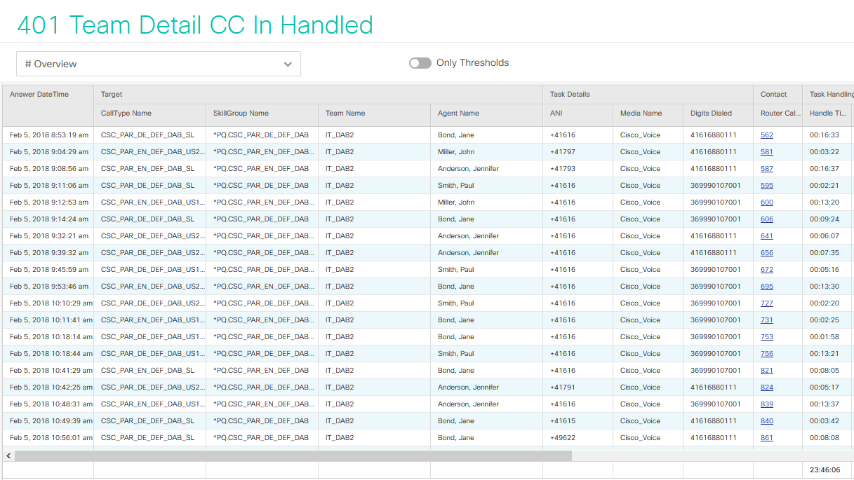Click the handle time 00:16:33
The height and width of the screenshot is (480, 854).
click(x=824, y=135)
